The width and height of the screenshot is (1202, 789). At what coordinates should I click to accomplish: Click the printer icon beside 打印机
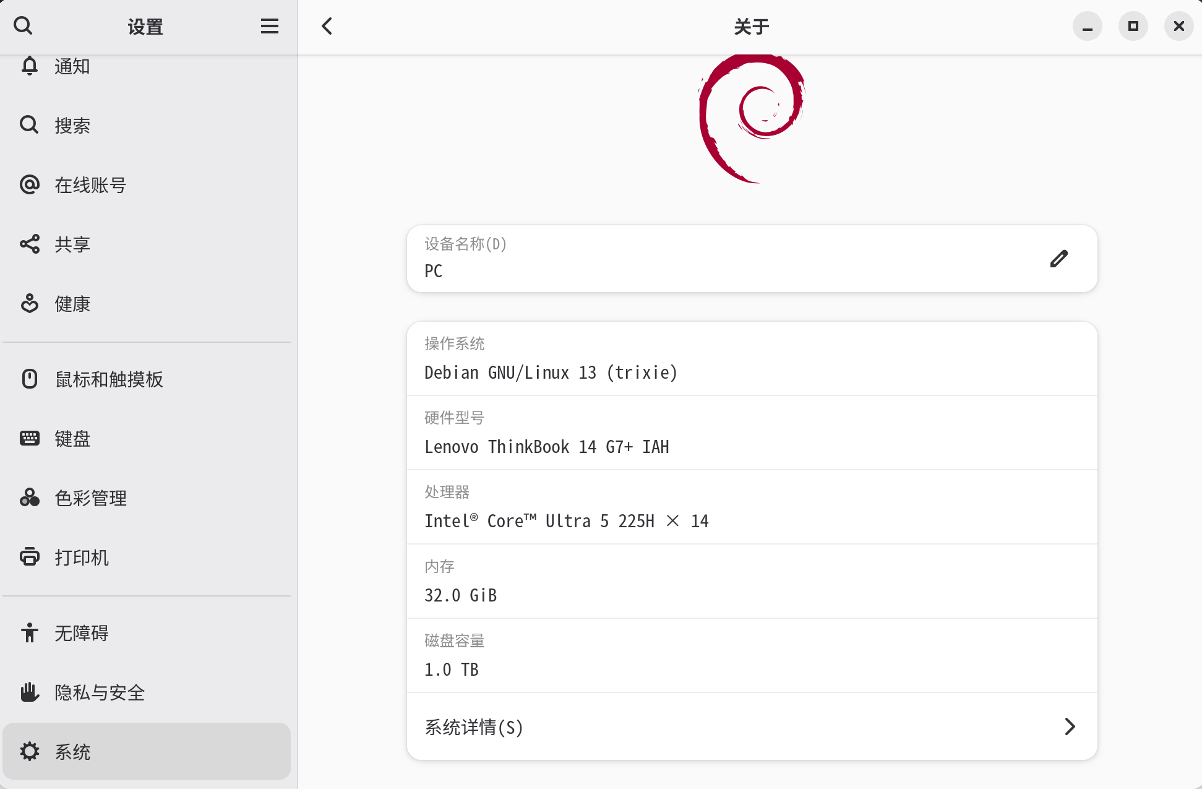[x=30, y=557]
